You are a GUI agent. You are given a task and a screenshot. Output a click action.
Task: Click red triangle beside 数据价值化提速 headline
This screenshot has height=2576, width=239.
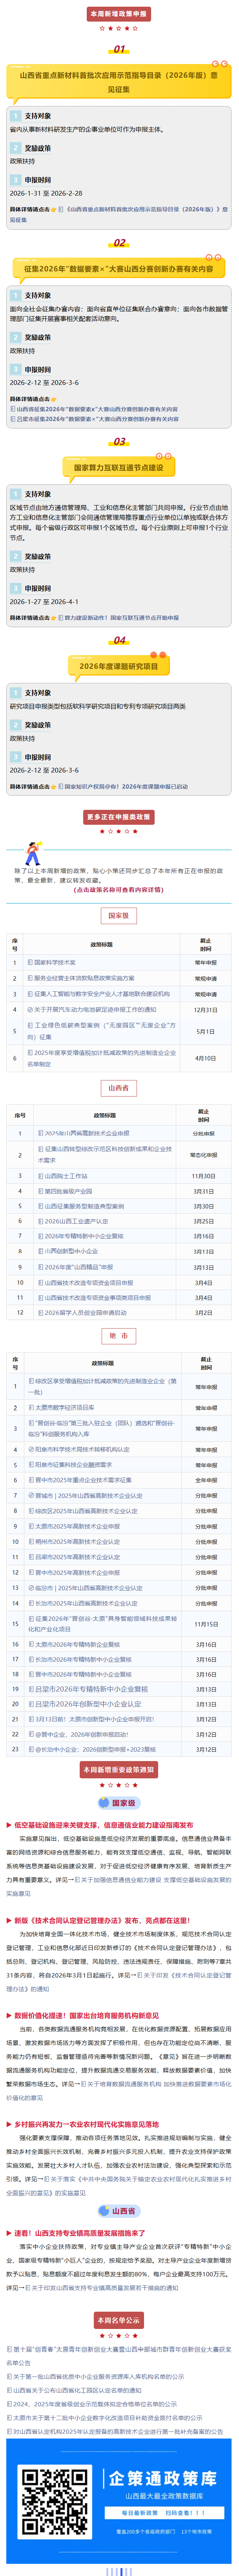pyautogui.click(x=10, y=2016)
